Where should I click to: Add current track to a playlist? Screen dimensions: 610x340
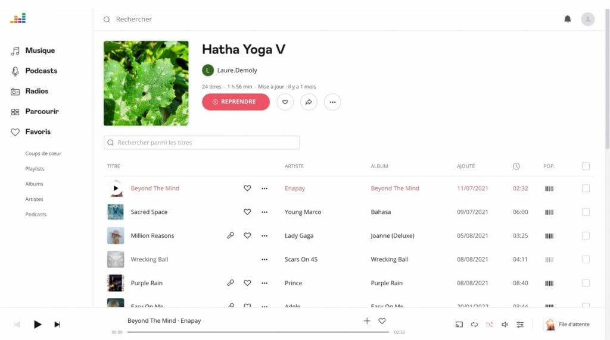[x=367, y=321]
